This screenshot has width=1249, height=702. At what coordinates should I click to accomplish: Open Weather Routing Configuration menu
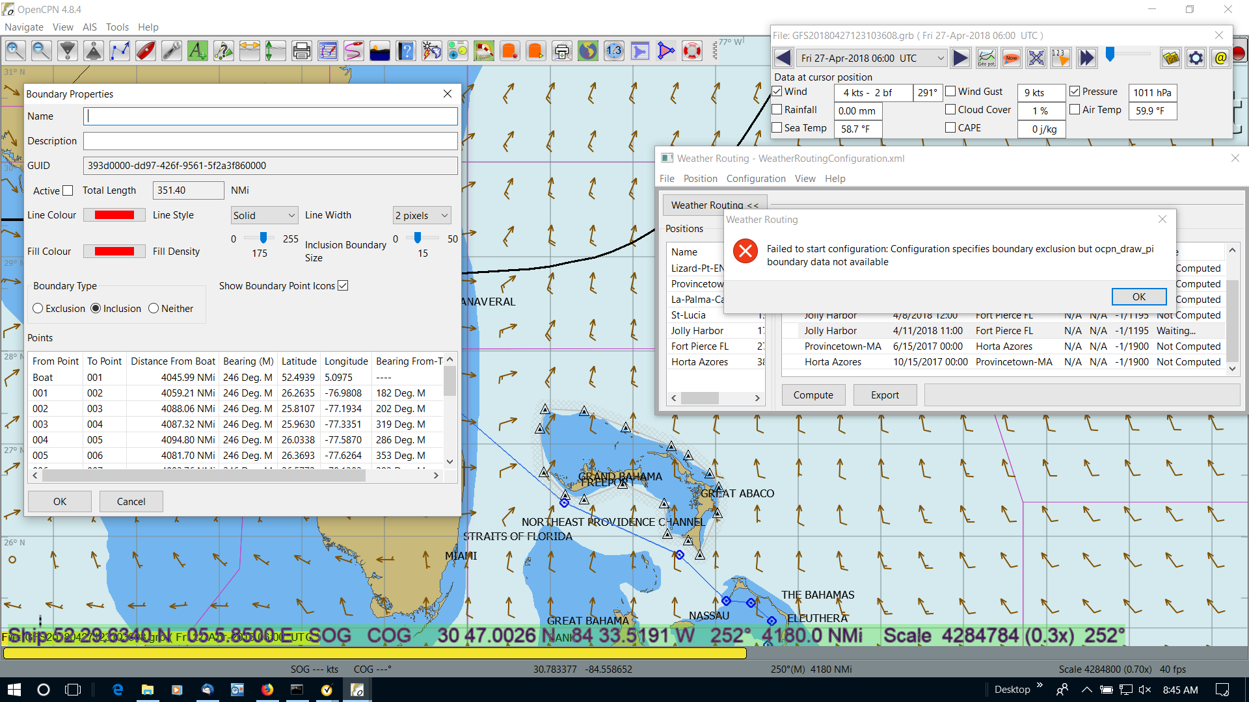756,179
